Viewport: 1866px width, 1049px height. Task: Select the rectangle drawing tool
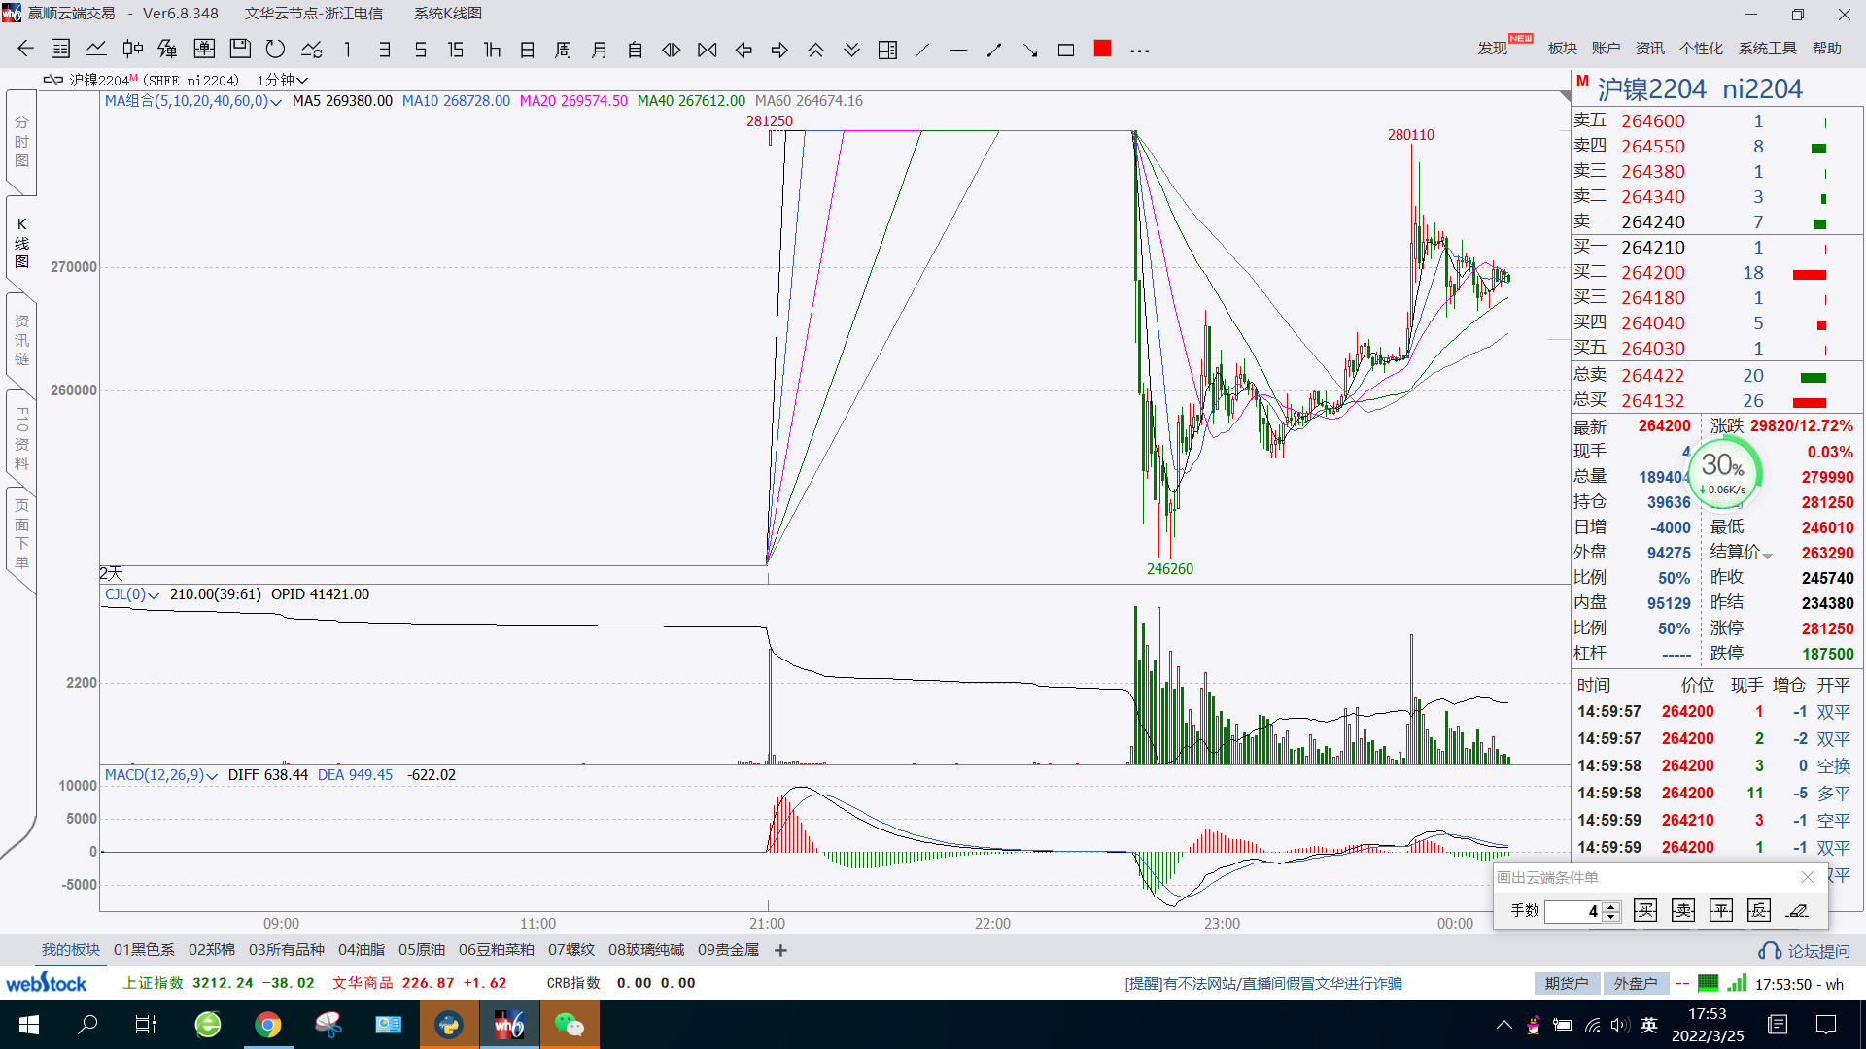1066,50
